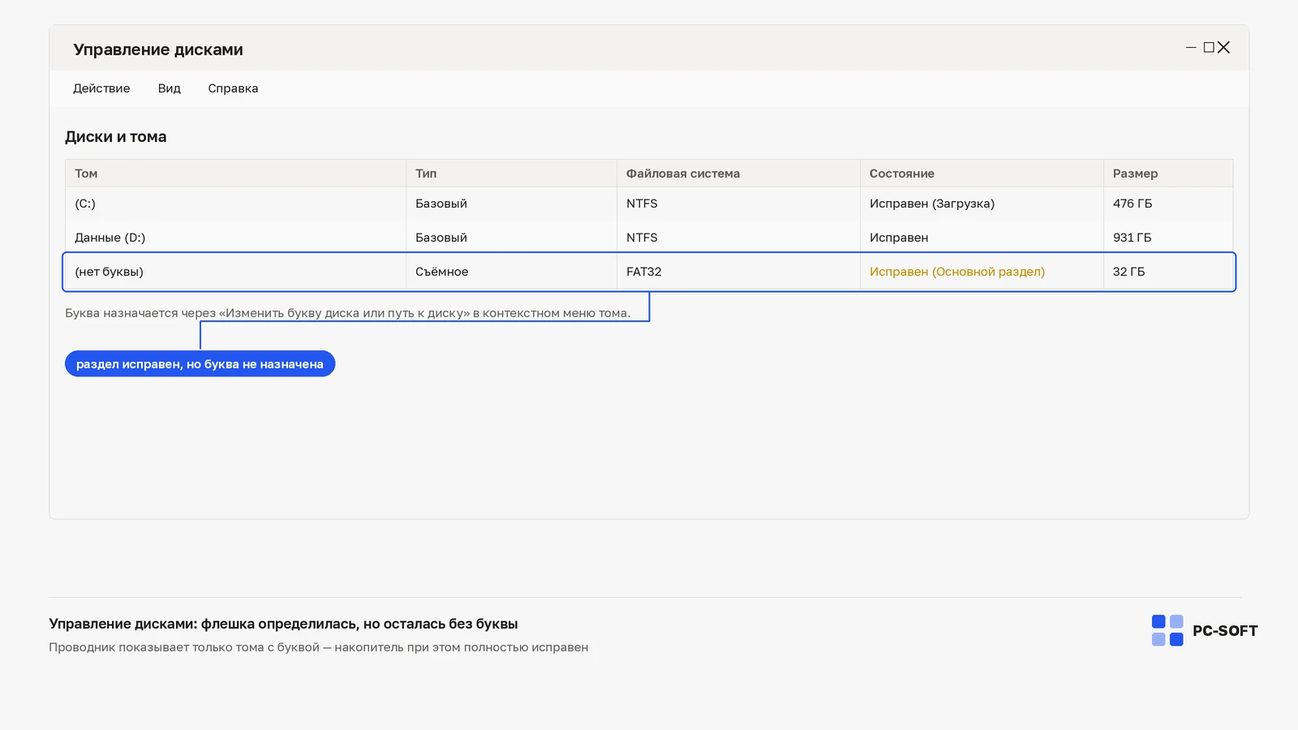This screenshot has height=730, width=1298.
Task: Click the NTFS cell in (C:) row
Action: (738, 204)
